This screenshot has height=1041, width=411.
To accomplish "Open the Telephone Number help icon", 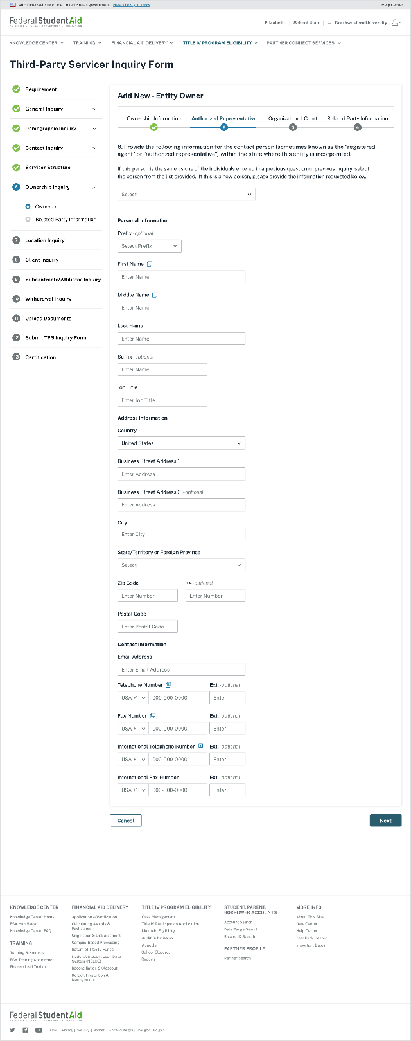I will 168,685.
